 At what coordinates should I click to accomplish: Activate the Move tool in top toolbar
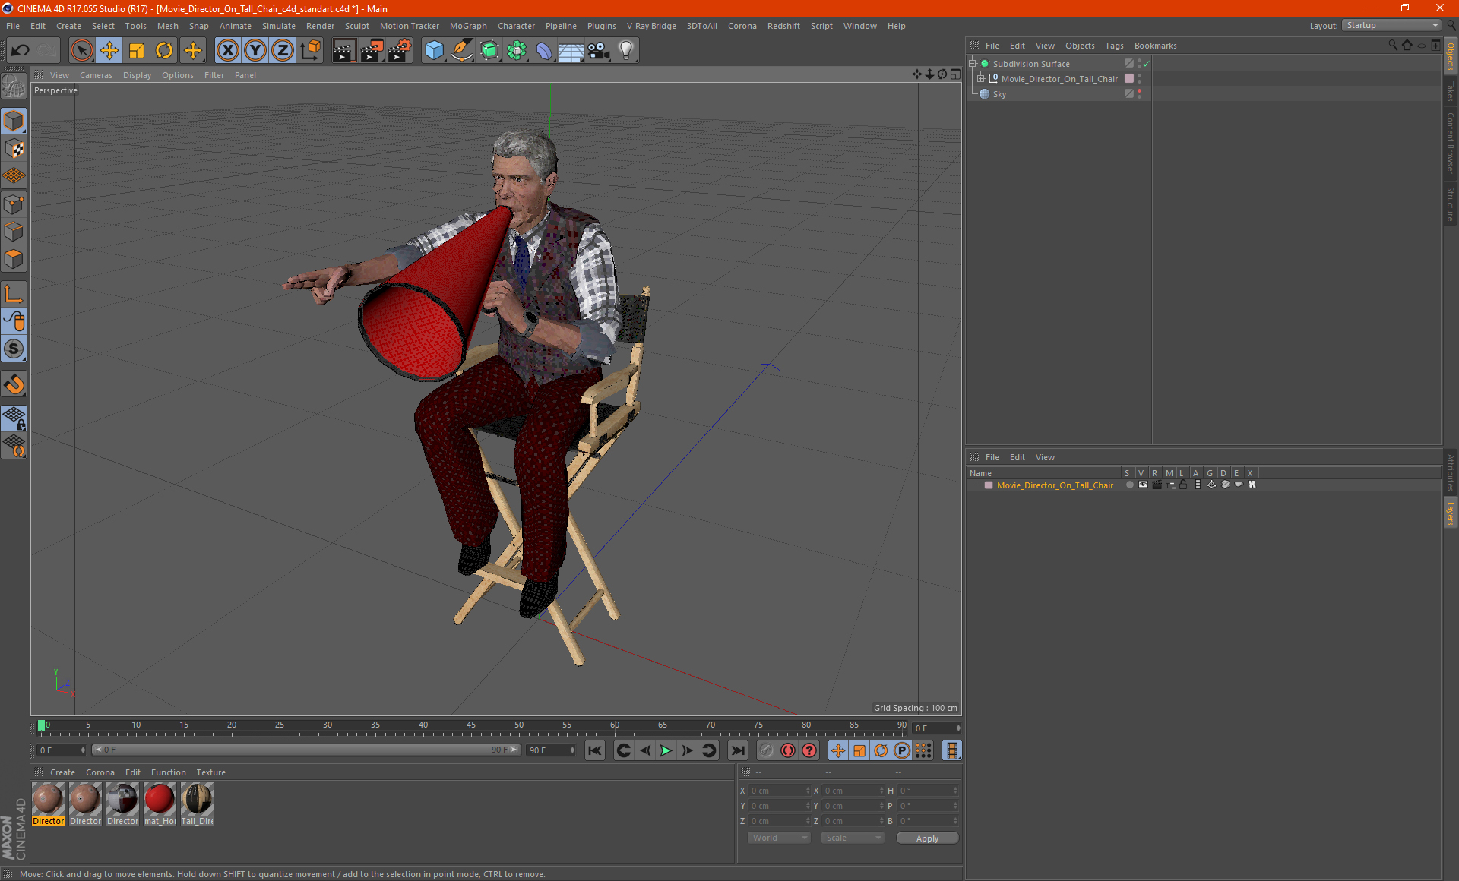click(109, 51)
